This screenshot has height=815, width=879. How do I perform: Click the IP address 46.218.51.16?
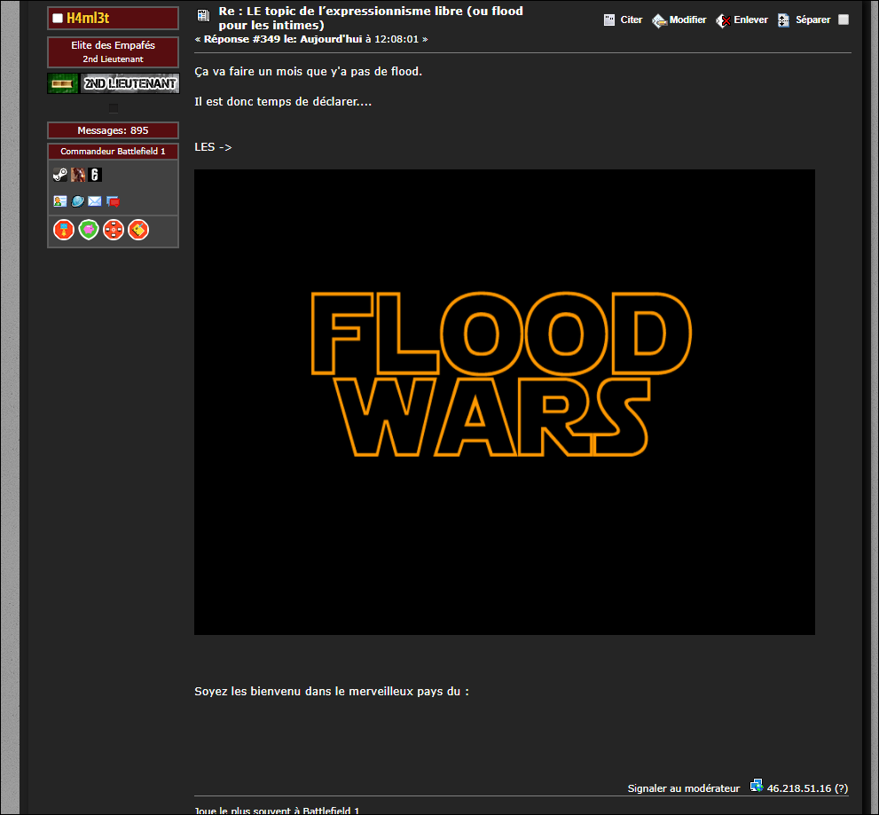click(x=799, y=788)
